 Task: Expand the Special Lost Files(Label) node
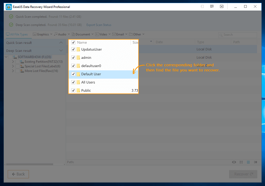[x=13, y=66]
